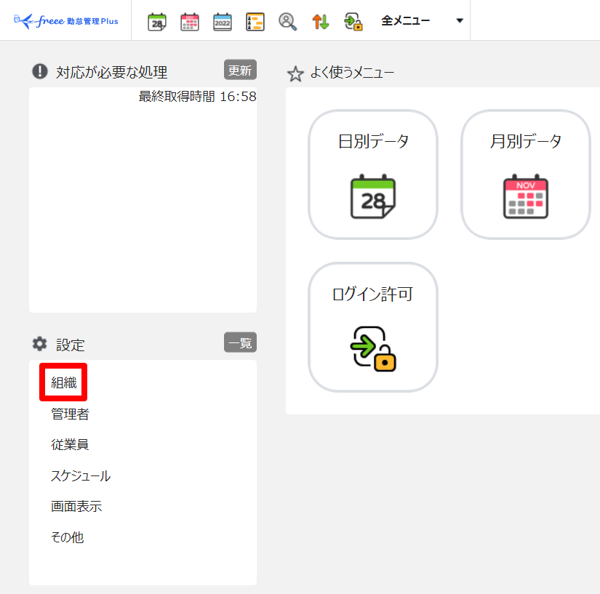
Task: Open the 2022 yearly calendar toolbar icon
Action: tap(223, 22)
